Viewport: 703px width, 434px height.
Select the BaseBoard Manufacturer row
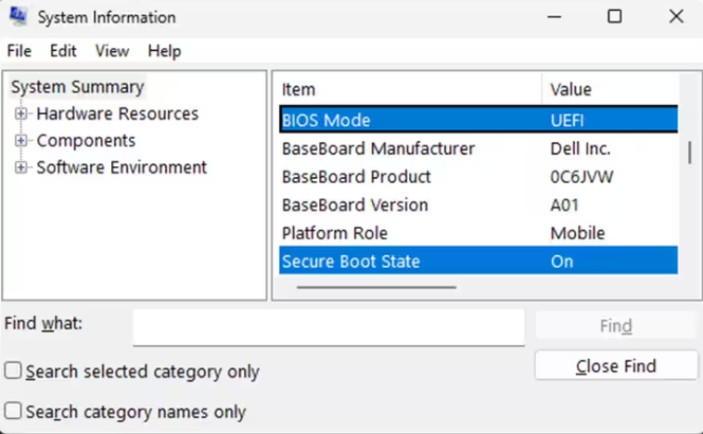378,148
